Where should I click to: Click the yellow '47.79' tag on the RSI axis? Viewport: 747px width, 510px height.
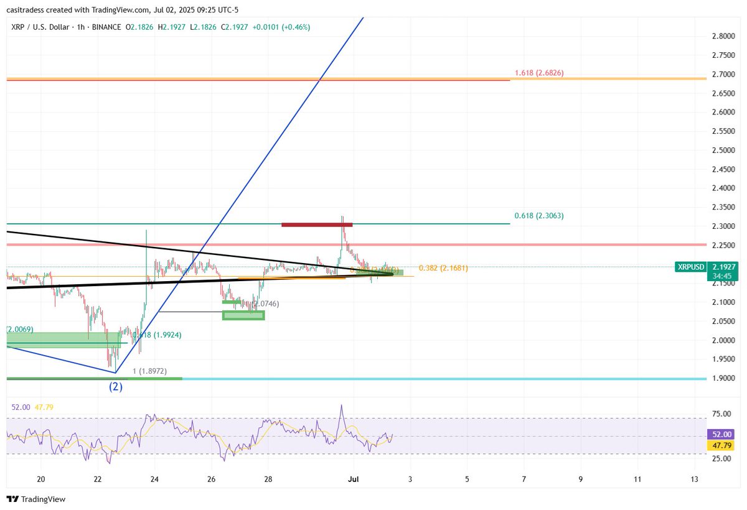[722, 445]
